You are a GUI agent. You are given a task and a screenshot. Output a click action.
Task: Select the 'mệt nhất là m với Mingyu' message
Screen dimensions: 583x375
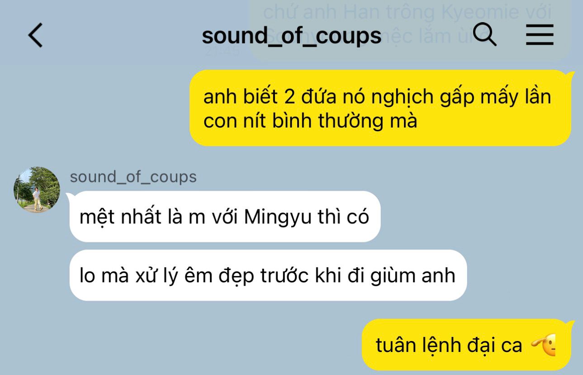[x=225, y=217]
